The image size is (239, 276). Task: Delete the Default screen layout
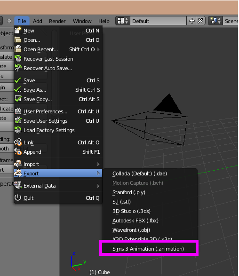tap(200, 21)
